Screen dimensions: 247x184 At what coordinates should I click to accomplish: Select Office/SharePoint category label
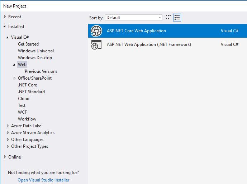pos(35,78)
